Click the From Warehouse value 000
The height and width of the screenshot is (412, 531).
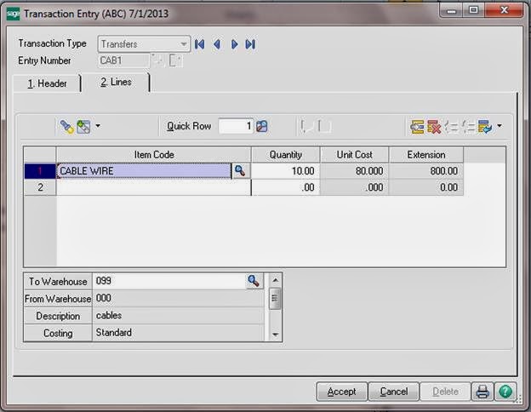178,298
